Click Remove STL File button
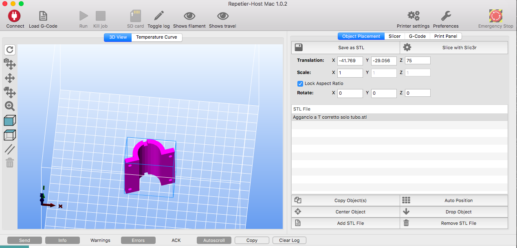This screenshot has width=517, height=248. 454,223
